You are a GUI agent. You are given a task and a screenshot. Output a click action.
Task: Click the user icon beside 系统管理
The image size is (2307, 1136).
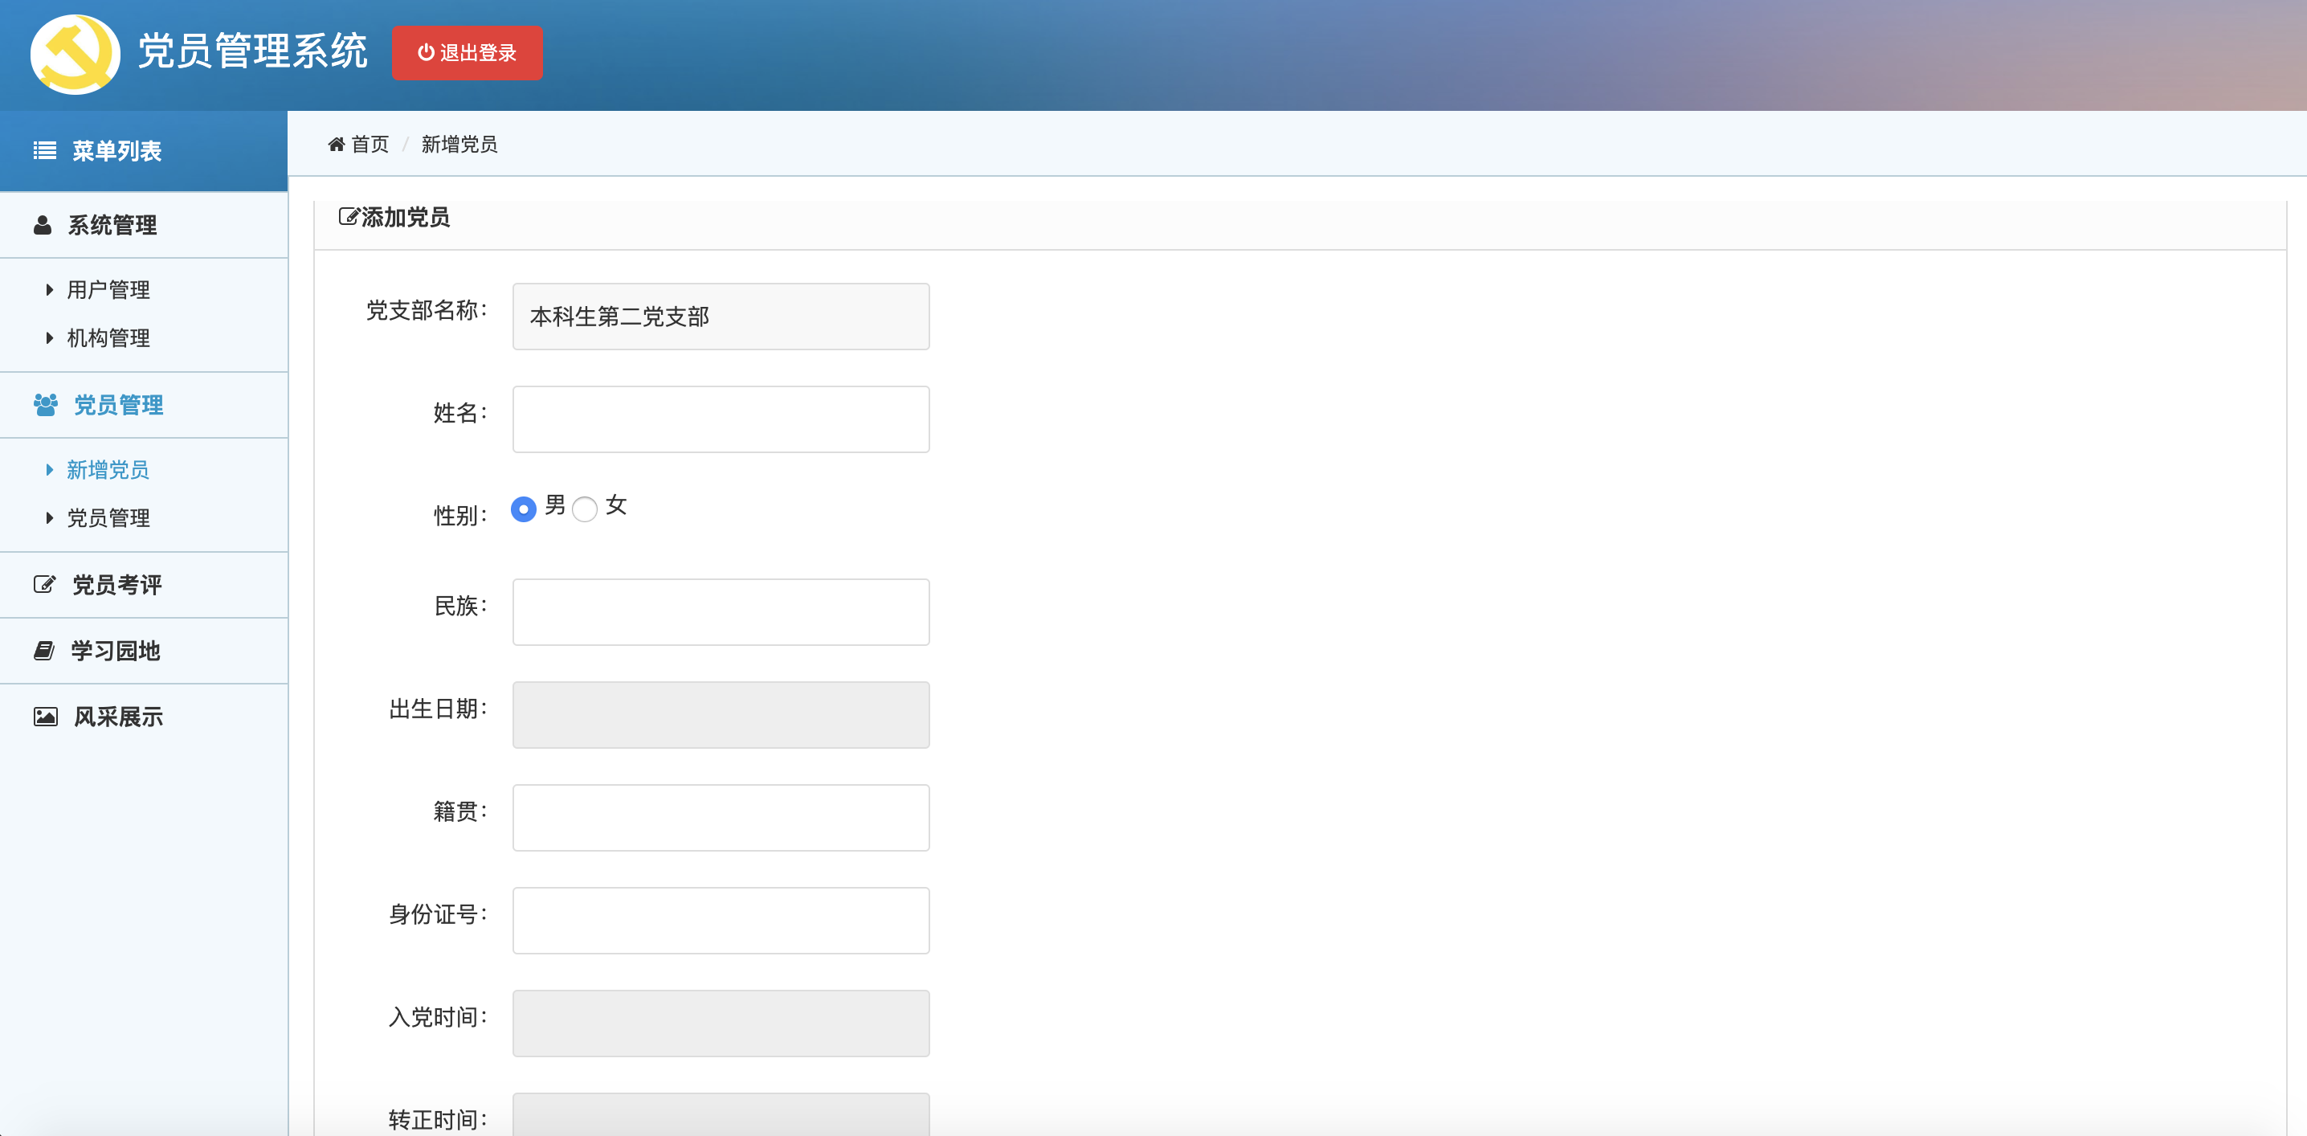pyautogui.click(x=42, y=225)
